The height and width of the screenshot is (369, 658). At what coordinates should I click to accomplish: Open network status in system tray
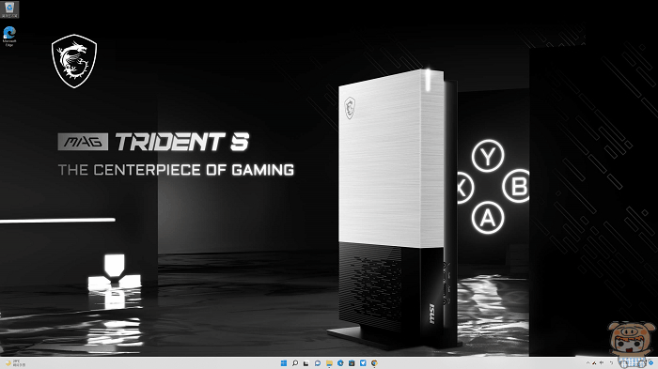pyautogui.click(x=594, y=362)
